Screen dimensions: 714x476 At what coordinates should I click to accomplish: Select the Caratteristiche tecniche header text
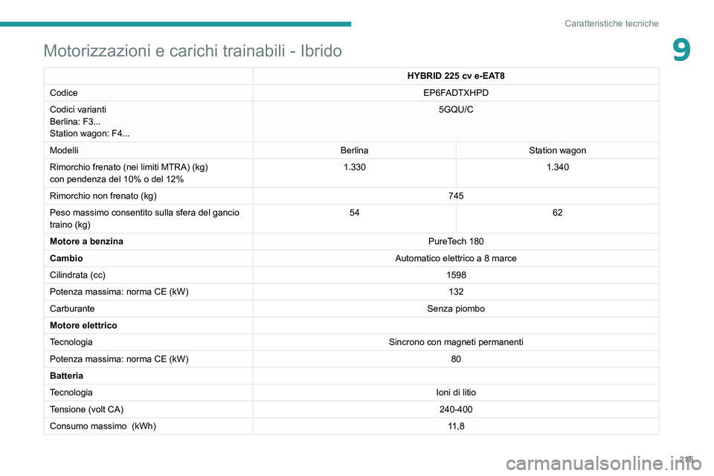click(611, 23)
